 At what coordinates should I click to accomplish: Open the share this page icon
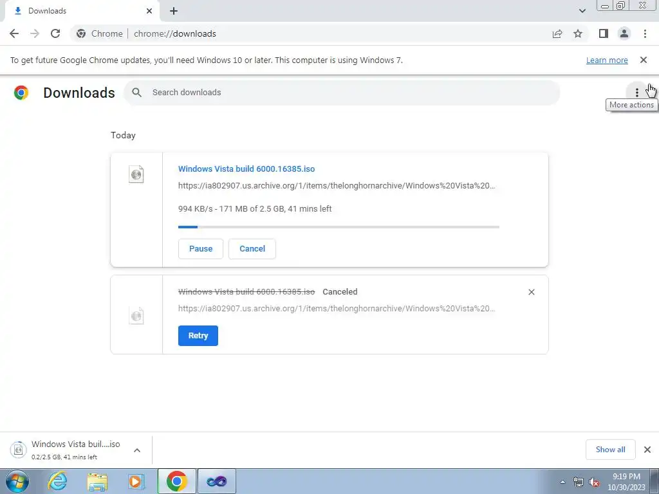click(557, 33)
